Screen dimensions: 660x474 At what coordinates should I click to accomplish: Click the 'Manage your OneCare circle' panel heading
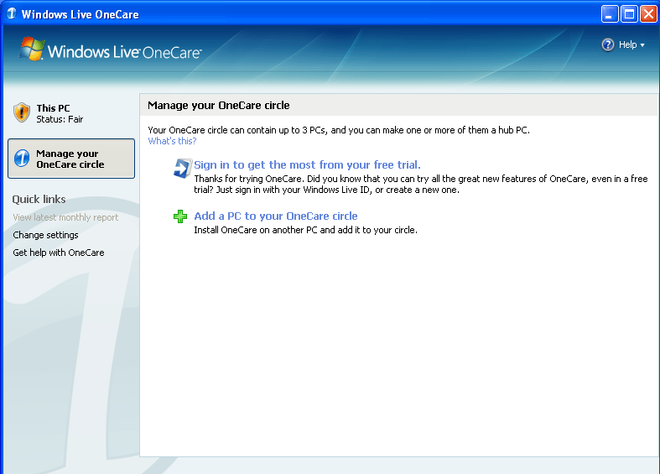point(218,105)
